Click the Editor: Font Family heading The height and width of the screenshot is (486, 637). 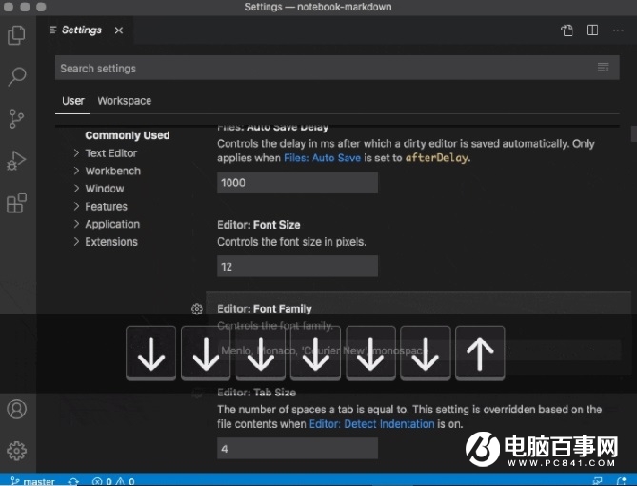265,309
